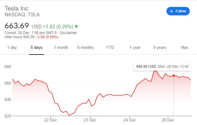Select the 5 days tab
The width and height of the screenshot is (197, 125).
(36, 48)
